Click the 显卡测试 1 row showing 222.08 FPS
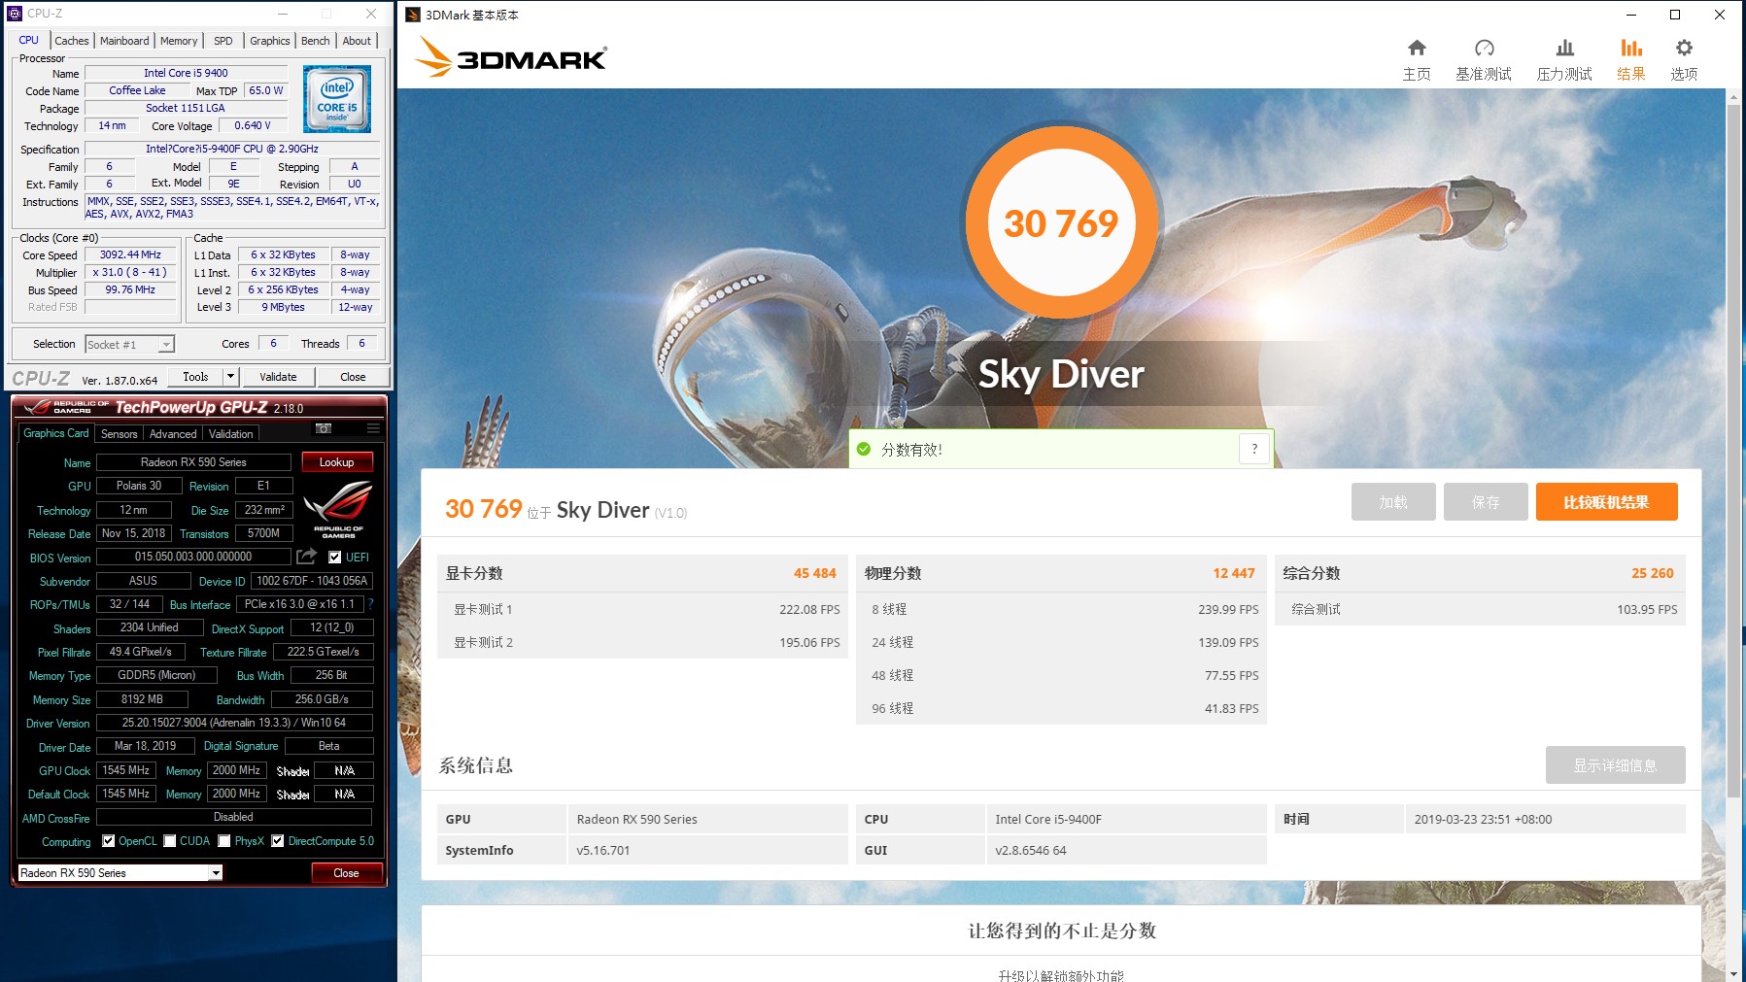This screenshot has height=982, width=1746. coord(642,609)
